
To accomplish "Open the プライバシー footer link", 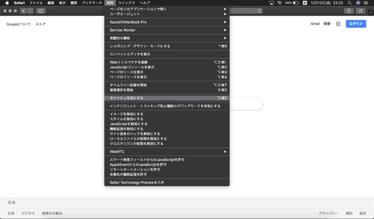I will (328, 213).
